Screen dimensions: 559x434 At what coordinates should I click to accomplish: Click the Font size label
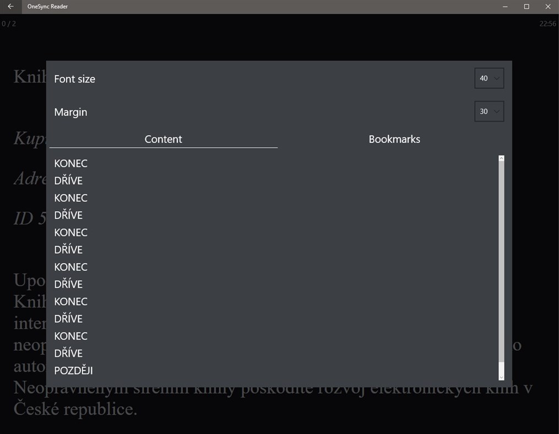[74, 79]
